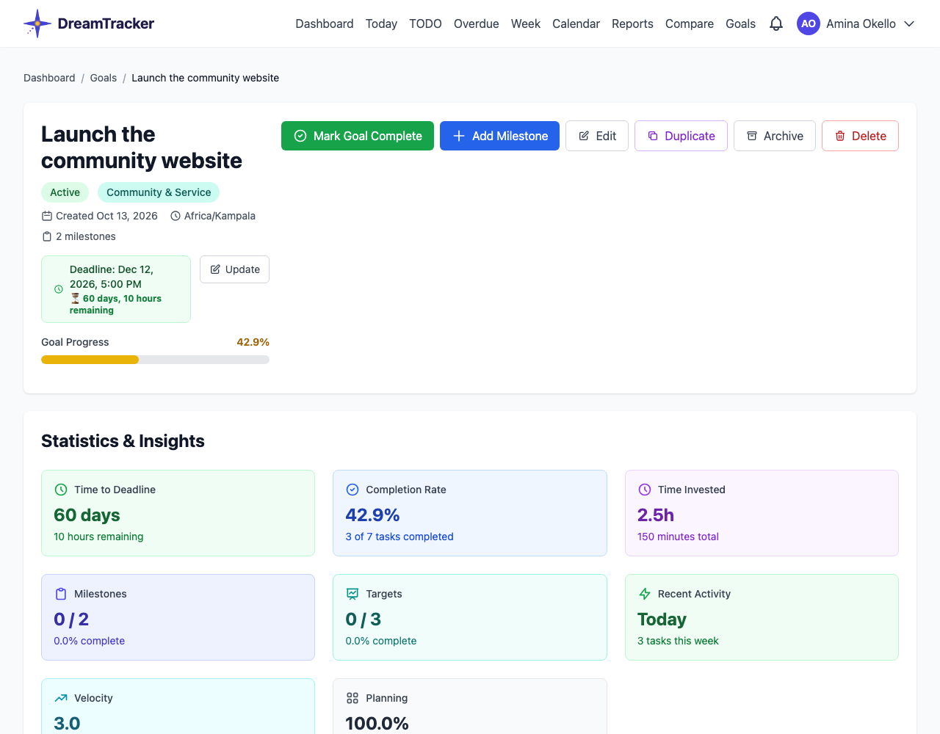Click the Time to Deadline clock icon
940x734 pixels.
61,490
